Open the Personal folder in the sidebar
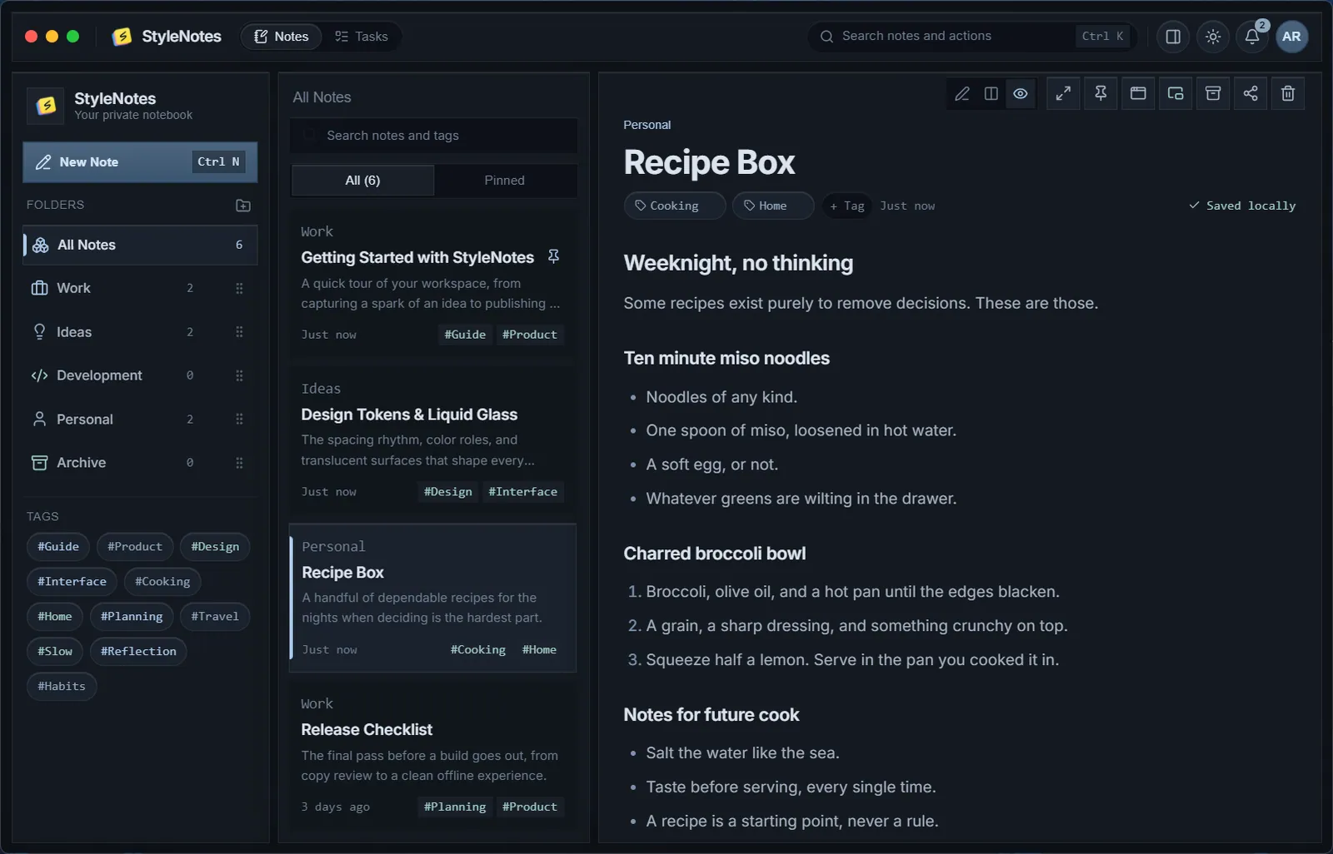Image resolution: width=1333 pixels, height=854 pixels. coord(140,420)
